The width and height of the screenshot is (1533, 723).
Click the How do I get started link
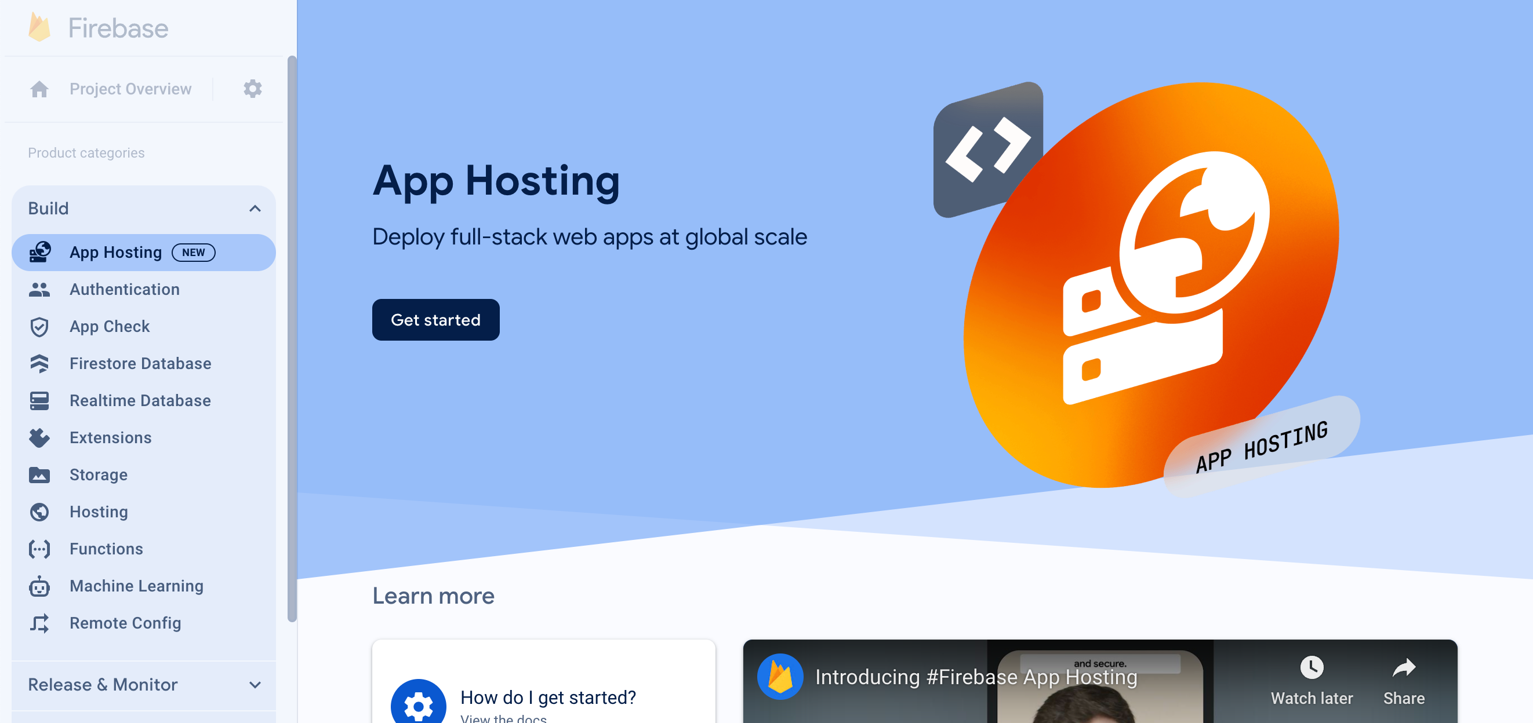coord(547,696)
